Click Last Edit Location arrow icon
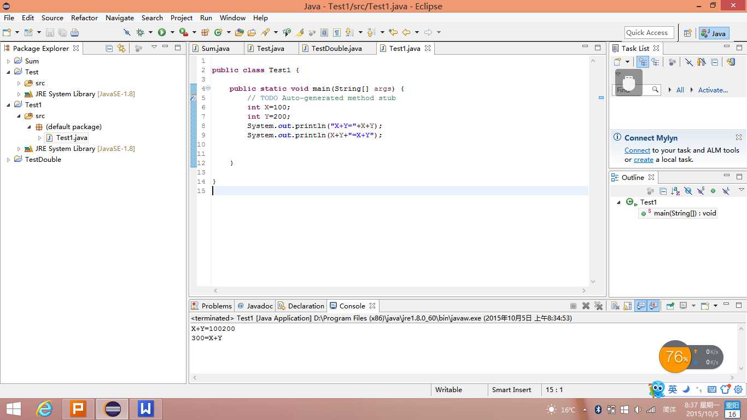Viewport: 747px width, 420px height. pyautogui.click(x=393, y=32)
